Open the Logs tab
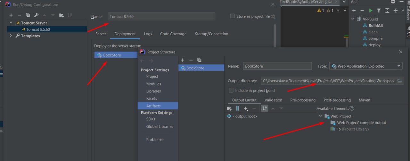 [148, 34]
